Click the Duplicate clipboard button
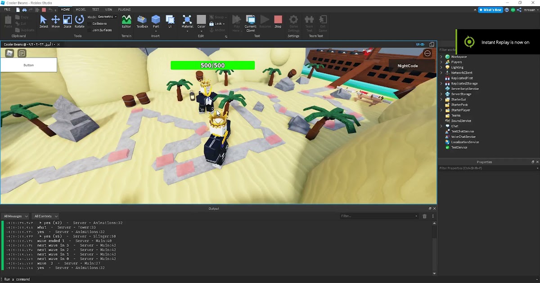Screen dimensions: 540x283 [25, 30]
